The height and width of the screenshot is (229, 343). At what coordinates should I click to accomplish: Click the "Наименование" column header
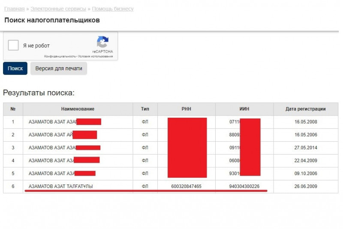click(x=78, y=109)
